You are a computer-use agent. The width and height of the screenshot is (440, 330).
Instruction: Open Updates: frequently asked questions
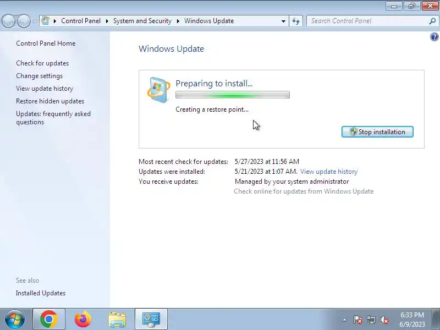click(53, 118)
